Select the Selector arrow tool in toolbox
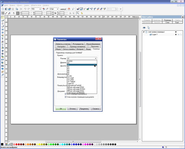 tap(2, 18)
